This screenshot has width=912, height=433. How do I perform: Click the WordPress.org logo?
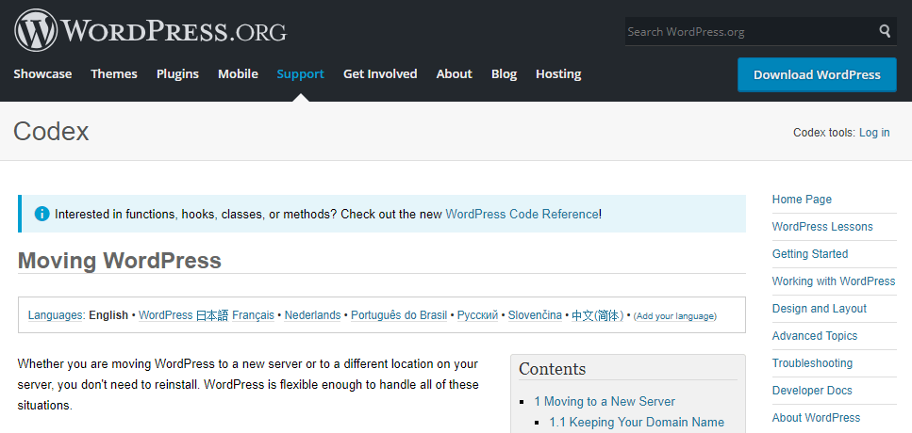pyautogui.click(x=150, y=30)
